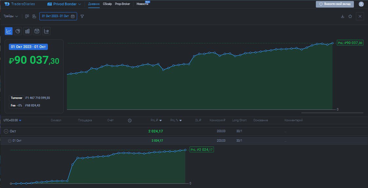Screen dimensions: 368x188
Task: Click the Turnover label
Action: click(16, 98)
